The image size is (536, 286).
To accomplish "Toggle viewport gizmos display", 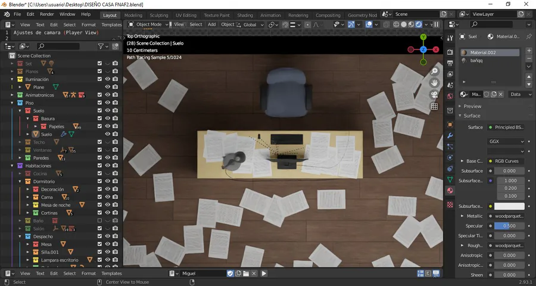I will 351,24.
